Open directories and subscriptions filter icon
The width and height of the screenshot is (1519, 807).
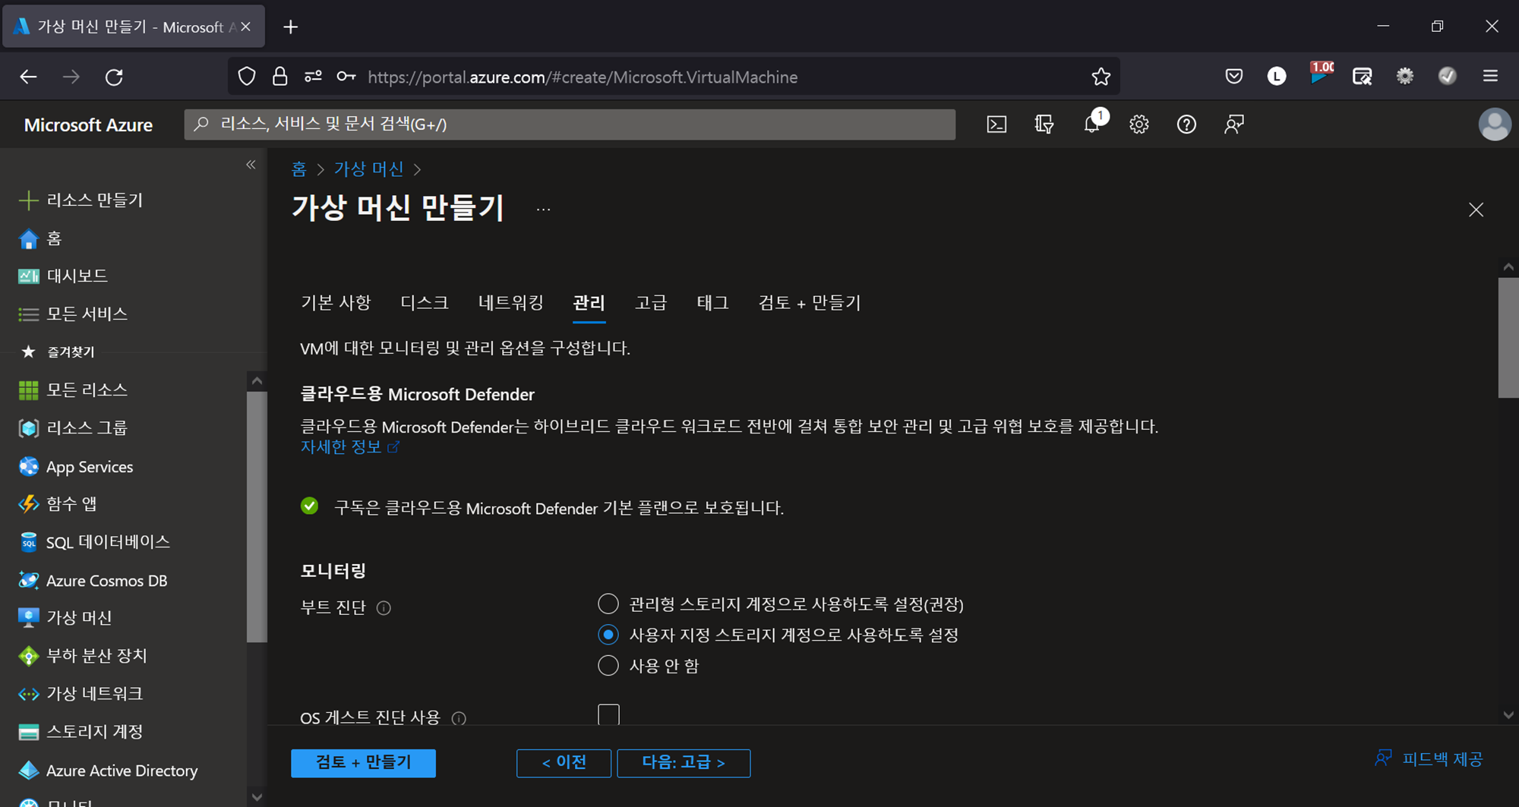1044,125
